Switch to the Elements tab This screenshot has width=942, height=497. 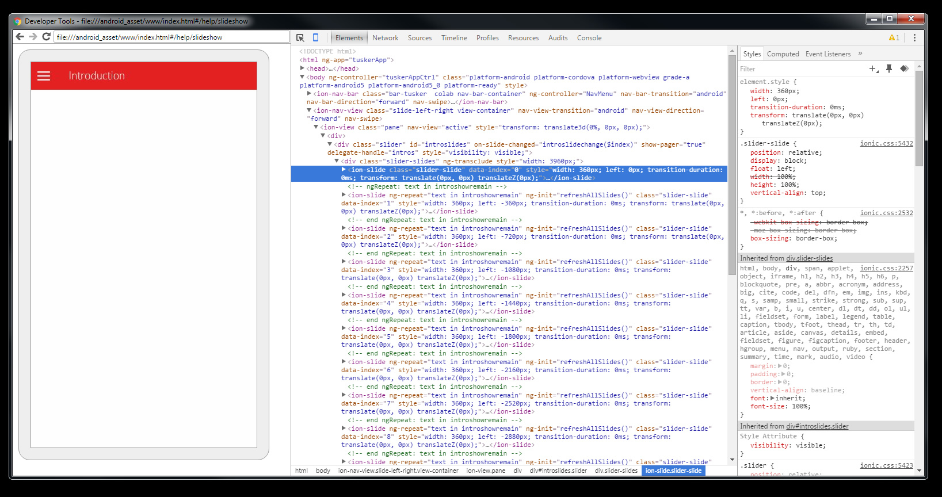[349, 38]
